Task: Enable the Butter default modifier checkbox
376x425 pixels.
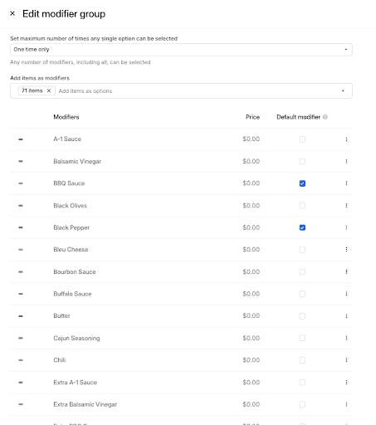Action: coord(302,316)
